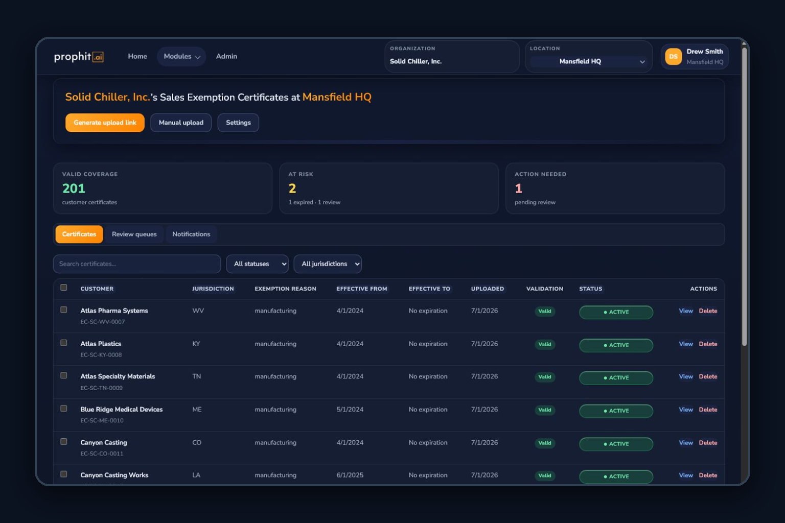Click the Uploaded column header

point(488,289)
